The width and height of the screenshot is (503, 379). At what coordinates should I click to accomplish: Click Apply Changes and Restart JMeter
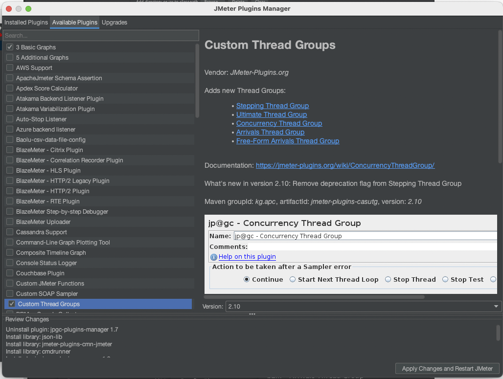(x=447, y=369)
